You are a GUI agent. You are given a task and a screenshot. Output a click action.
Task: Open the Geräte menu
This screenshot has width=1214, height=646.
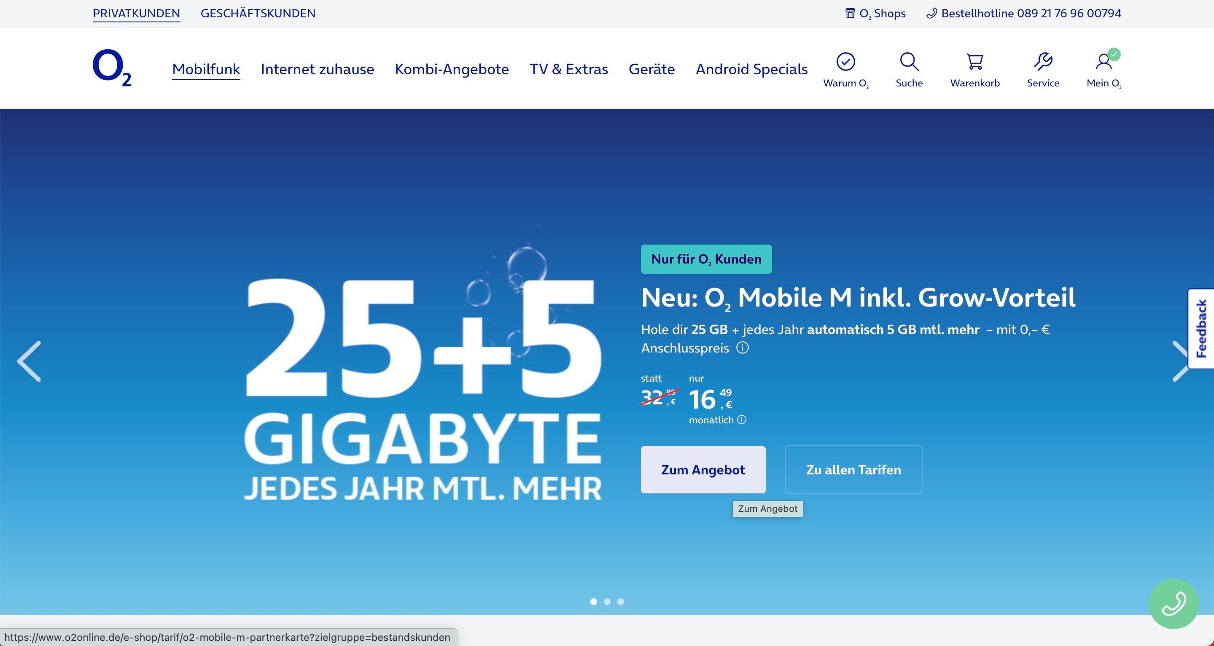(652, 69)
